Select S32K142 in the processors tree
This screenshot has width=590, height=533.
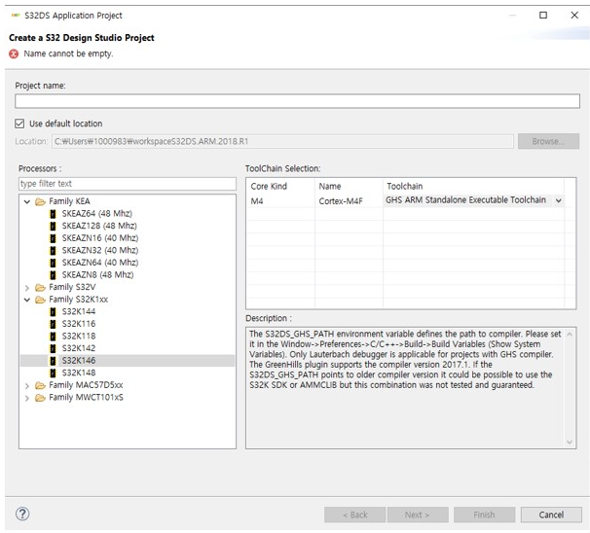pyautogui.click(x=79, y=348)
